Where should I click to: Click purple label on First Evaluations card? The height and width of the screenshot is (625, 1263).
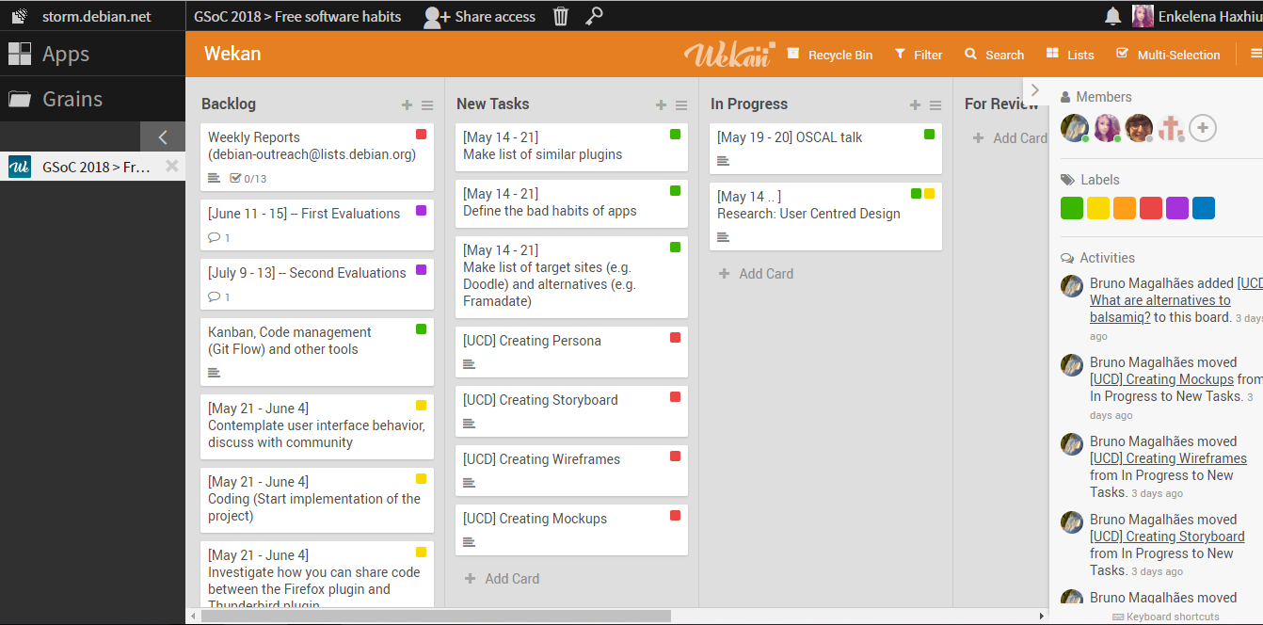422,211
